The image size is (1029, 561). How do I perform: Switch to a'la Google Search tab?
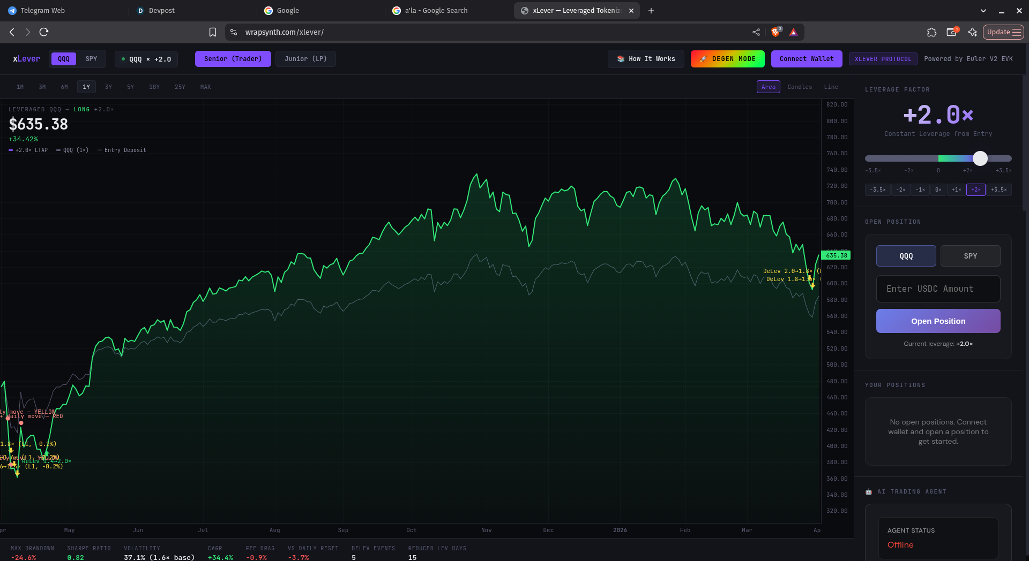449,11
